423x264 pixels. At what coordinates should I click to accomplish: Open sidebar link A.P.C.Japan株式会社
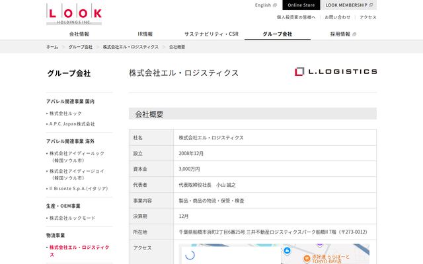[x=72, y=124]
